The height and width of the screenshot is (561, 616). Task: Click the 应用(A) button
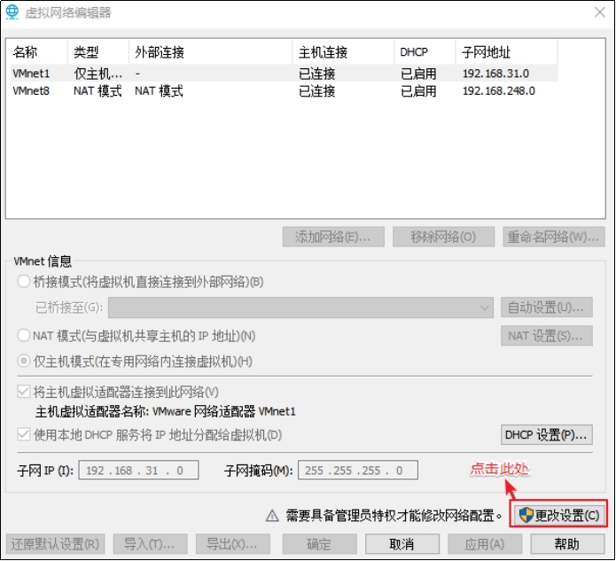485,544
